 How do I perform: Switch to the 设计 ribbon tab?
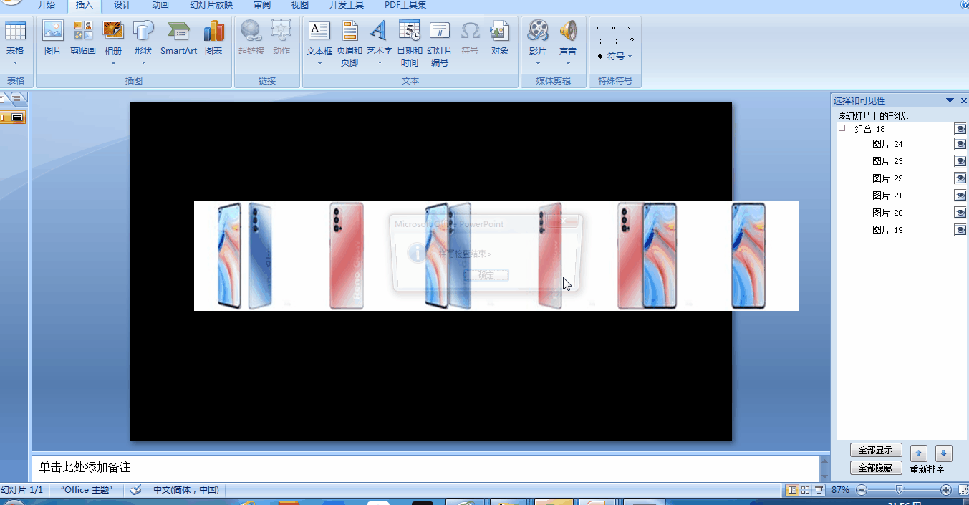122,5
